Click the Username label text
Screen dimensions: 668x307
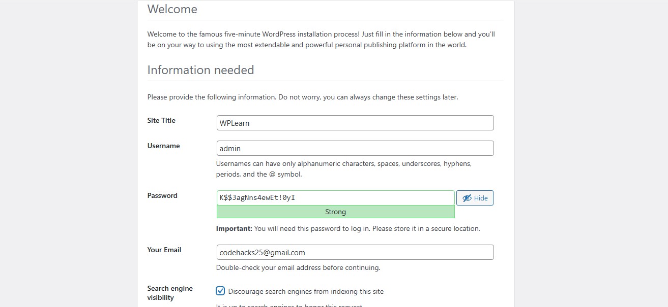pyautogui.click(x=163, y=146)
